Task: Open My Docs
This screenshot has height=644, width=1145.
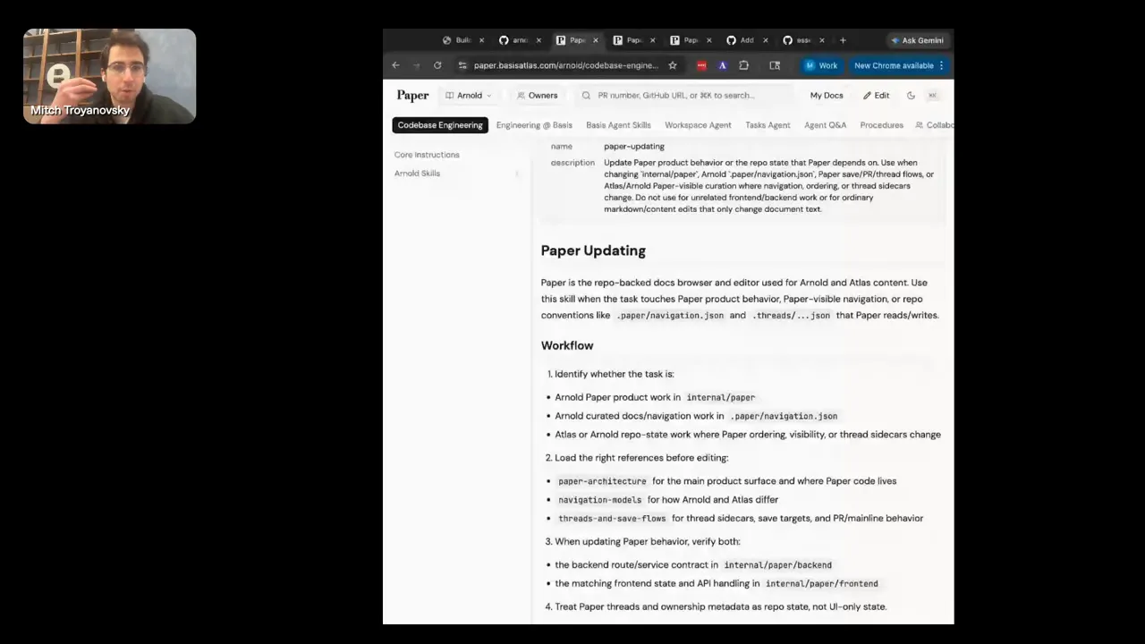Action: pyautogui.click(x=827, y=96)
